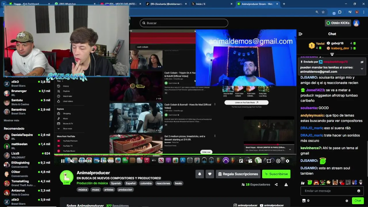Viewport: 368px width, 207px height.
Task: Report stream with the warning triangle icon
Action: tap(286, 185)
